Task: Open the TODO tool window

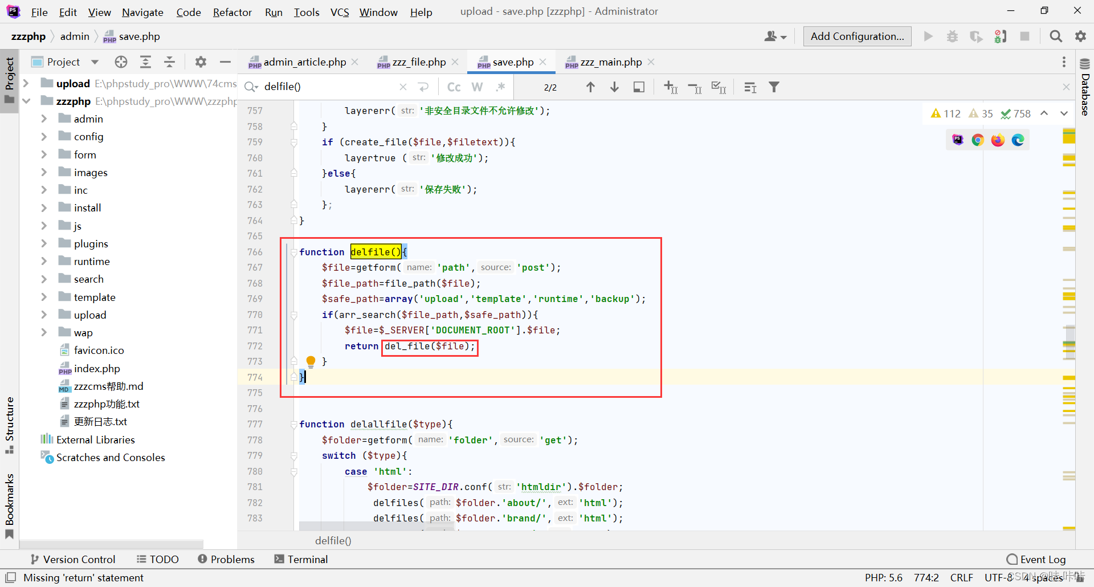Action: pos(158,559)
